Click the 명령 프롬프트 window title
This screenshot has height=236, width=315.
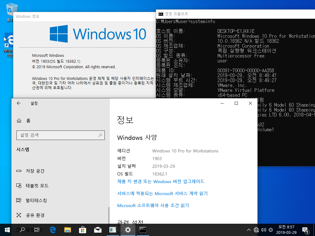tap(177, 14)
